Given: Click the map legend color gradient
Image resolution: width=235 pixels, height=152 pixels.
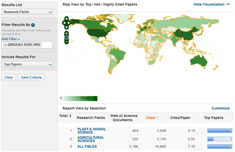Looking at the screenshot, I should 80,99.
